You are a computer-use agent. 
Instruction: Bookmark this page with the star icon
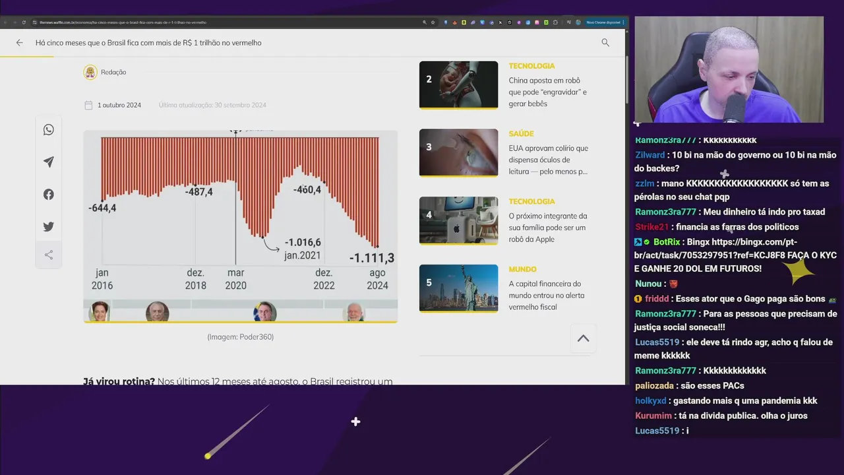click(433, 22)
